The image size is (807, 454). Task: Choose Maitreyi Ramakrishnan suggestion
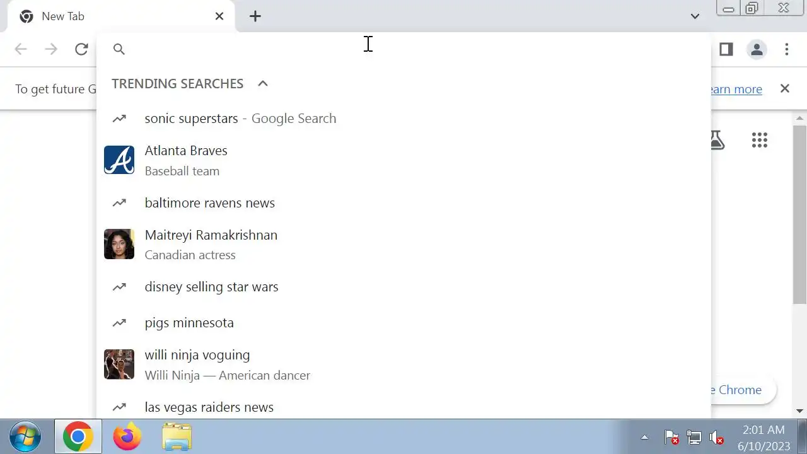403,244
